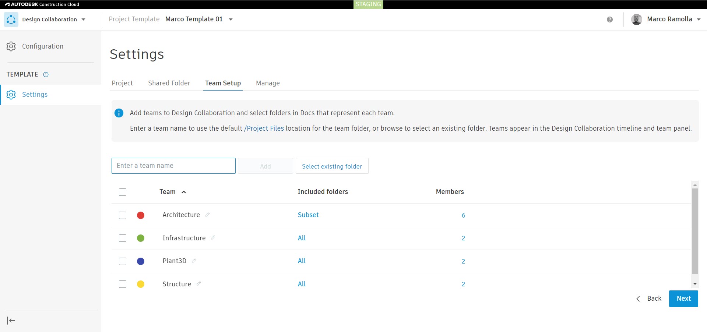707x332 pixels.
Task: Click the Infrastructure team name
Action: [184, 238]
